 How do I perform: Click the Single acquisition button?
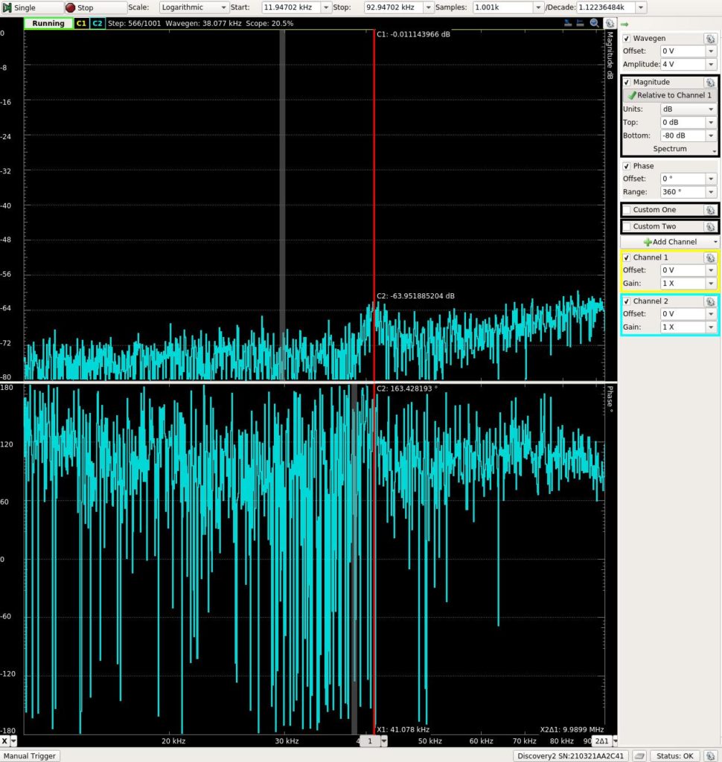[25, 7]
